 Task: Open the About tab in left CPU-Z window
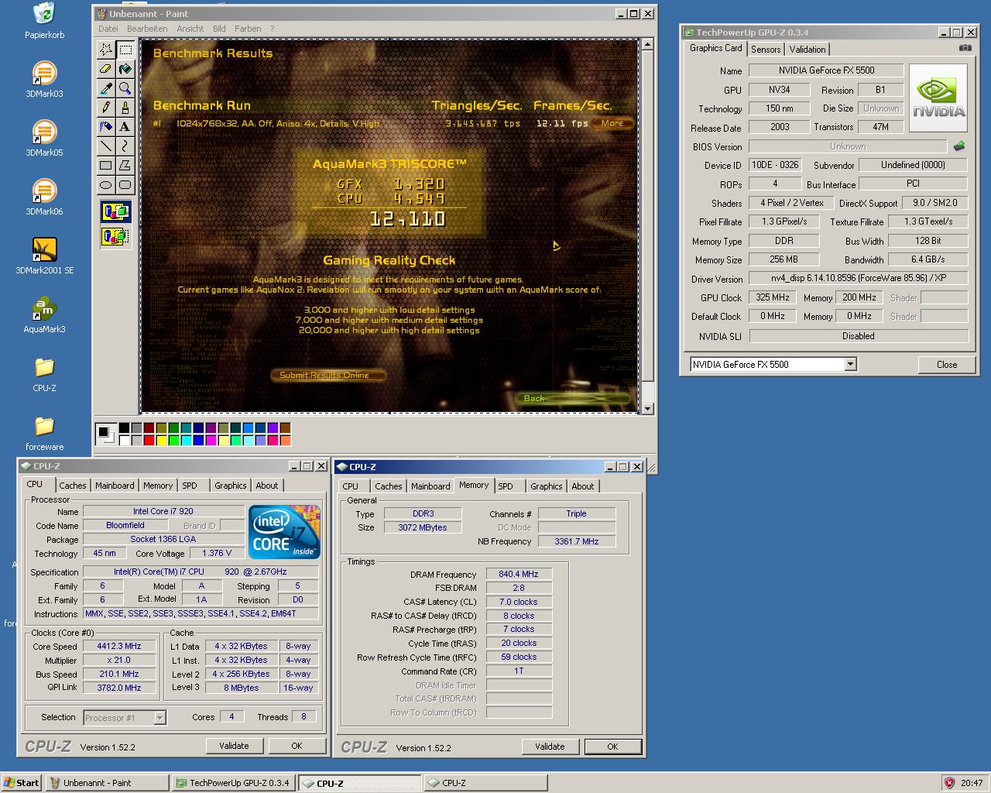coord(267,486)
